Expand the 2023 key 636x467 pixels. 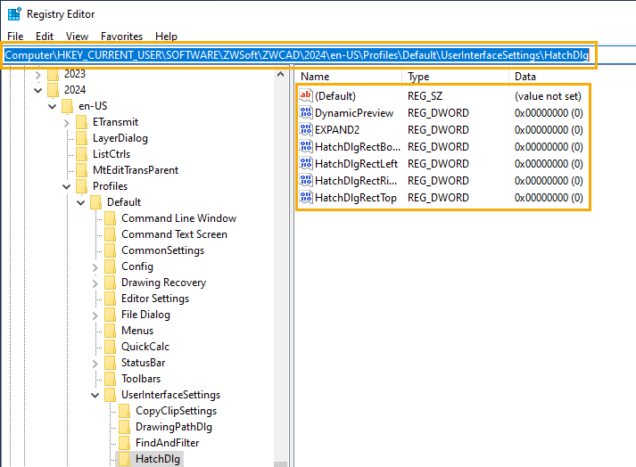coord(38,75)
